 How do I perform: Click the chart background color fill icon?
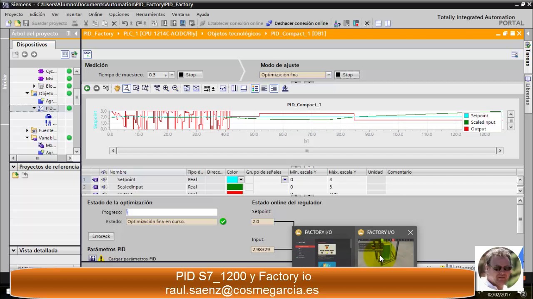pos(285,88)
